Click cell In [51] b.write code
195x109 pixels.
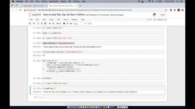click(103, 52)
